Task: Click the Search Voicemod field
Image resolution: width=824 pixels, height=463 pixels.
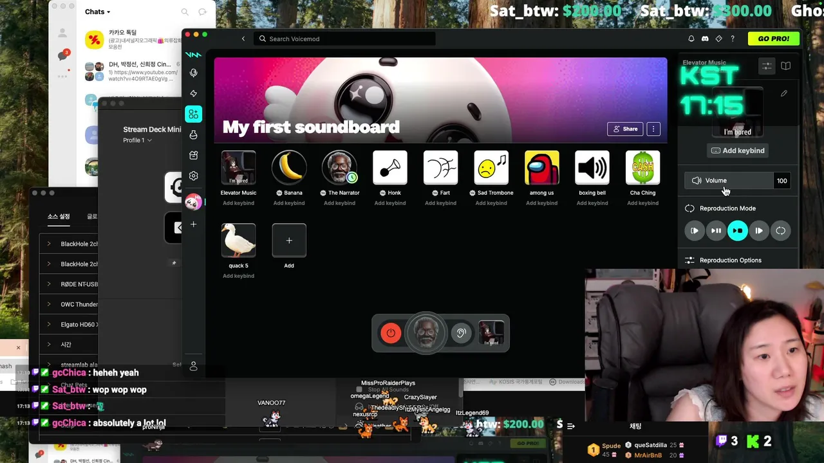Action: [344, 39]
